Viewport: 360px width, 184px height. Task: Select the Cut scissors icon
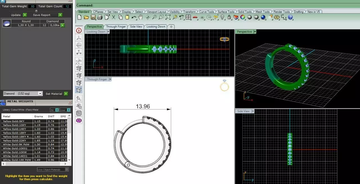(x=114, y=17)
